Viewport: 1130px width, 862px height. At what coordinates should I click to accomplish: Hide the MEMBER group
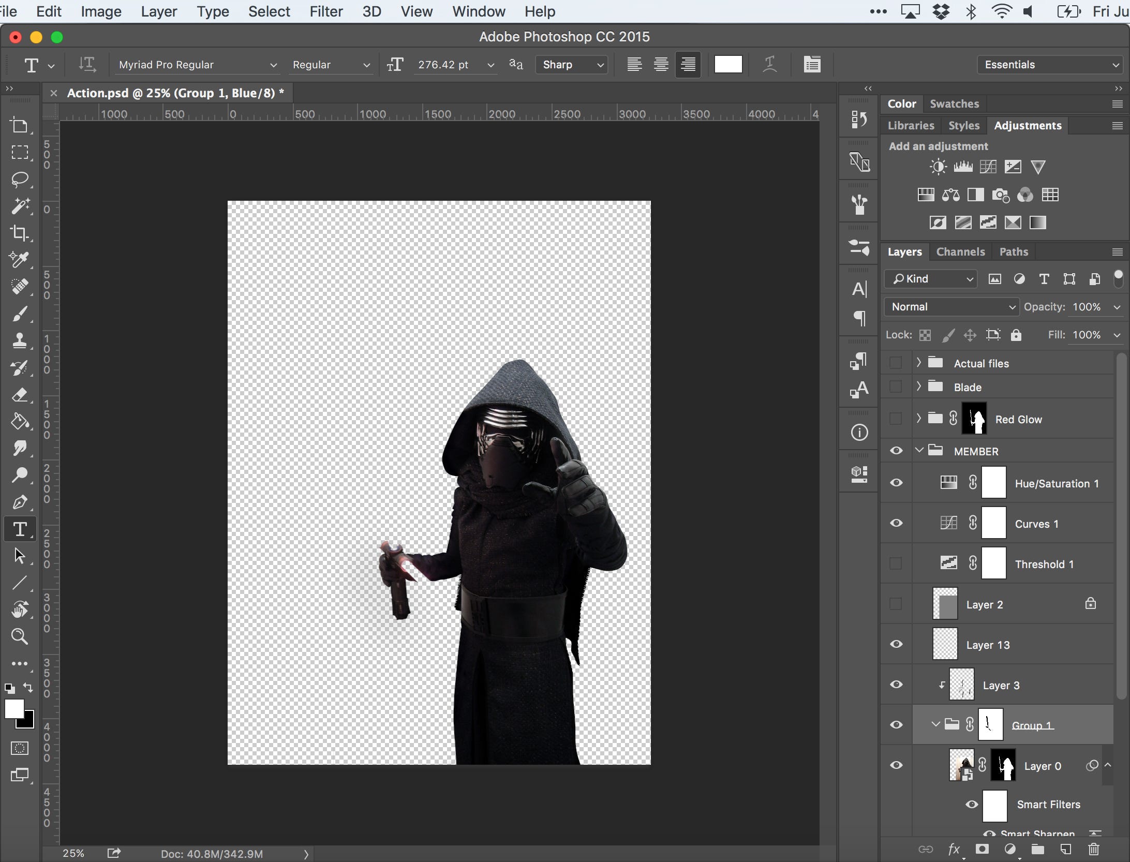(x=896, y=451)
